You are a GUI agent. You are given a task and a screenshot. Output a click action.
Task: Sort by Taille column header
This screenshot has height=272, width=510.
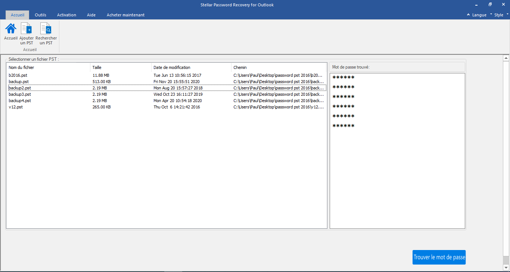coord(121,67)
